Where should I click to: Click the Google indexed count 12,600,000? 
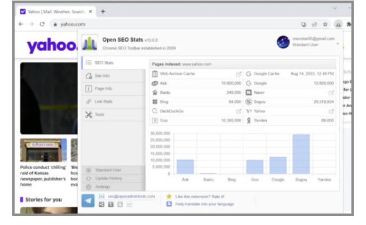(324, 83)
